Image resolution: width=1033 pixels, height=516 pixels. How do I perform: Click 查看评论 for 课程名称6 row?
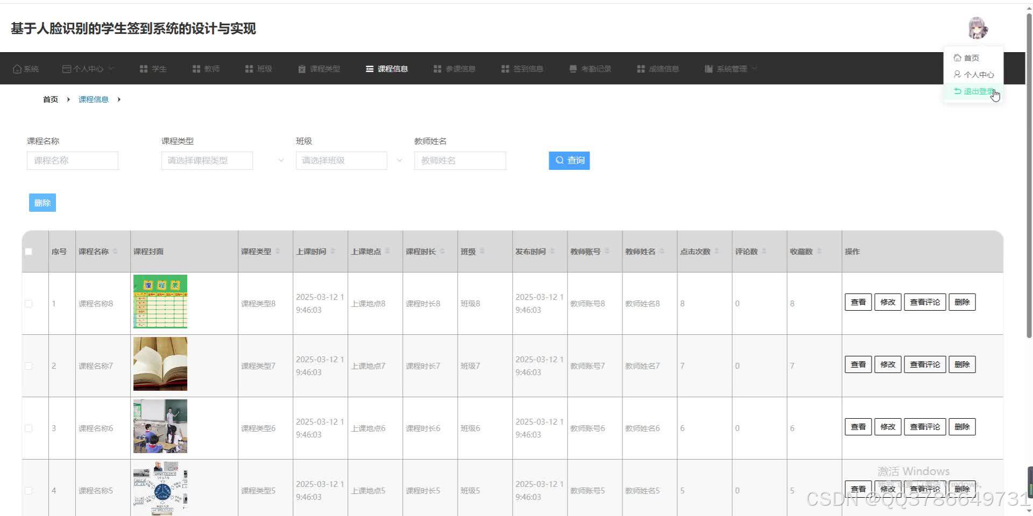point(925,427)
